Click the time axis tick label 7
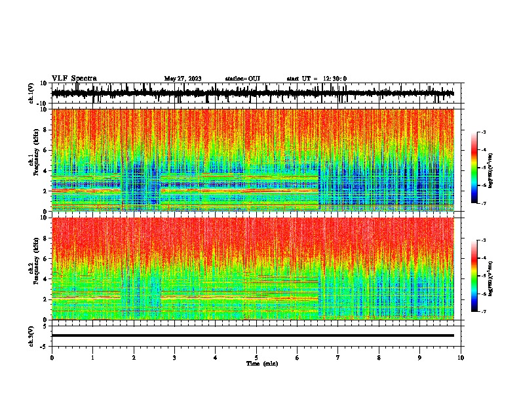The height and width of the screenshot is (401, 519). click(338, 358)
